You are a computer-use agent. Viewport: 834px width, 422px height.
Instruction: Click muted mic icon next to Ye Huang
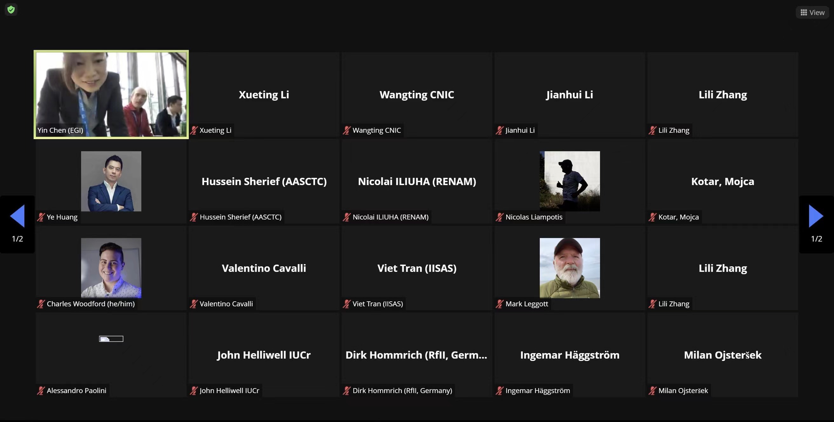[x=41, y=217]
